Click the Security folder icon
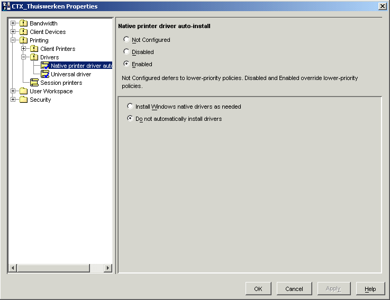 [23, 100]
